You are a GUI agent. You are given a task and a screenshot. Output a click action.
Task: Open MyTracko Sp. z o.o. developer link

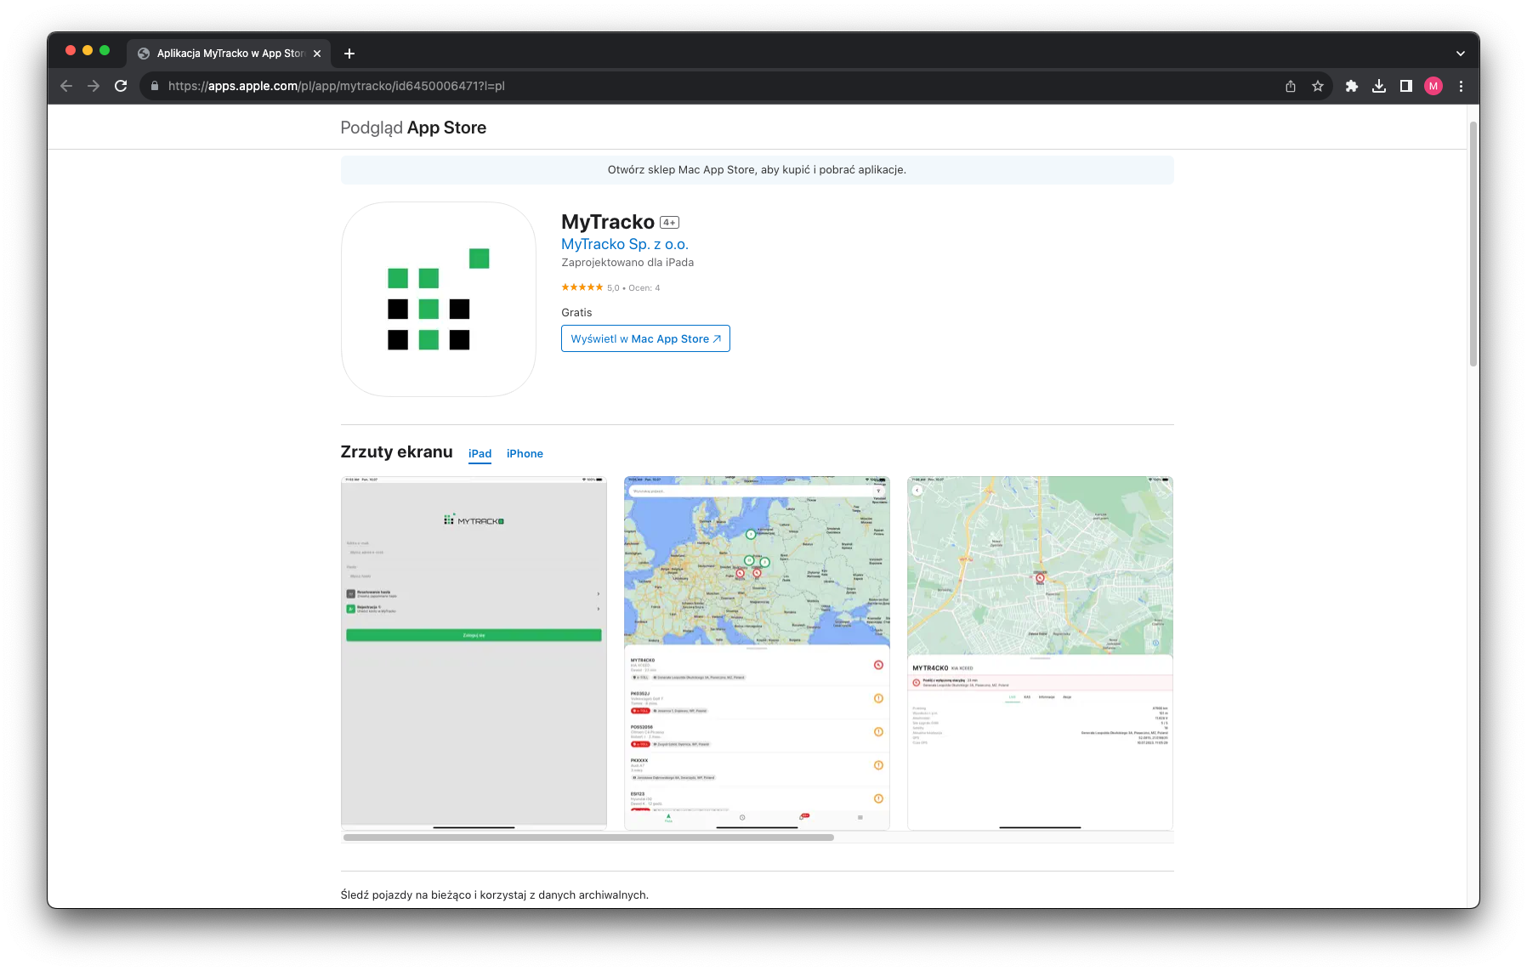(625, 244)
